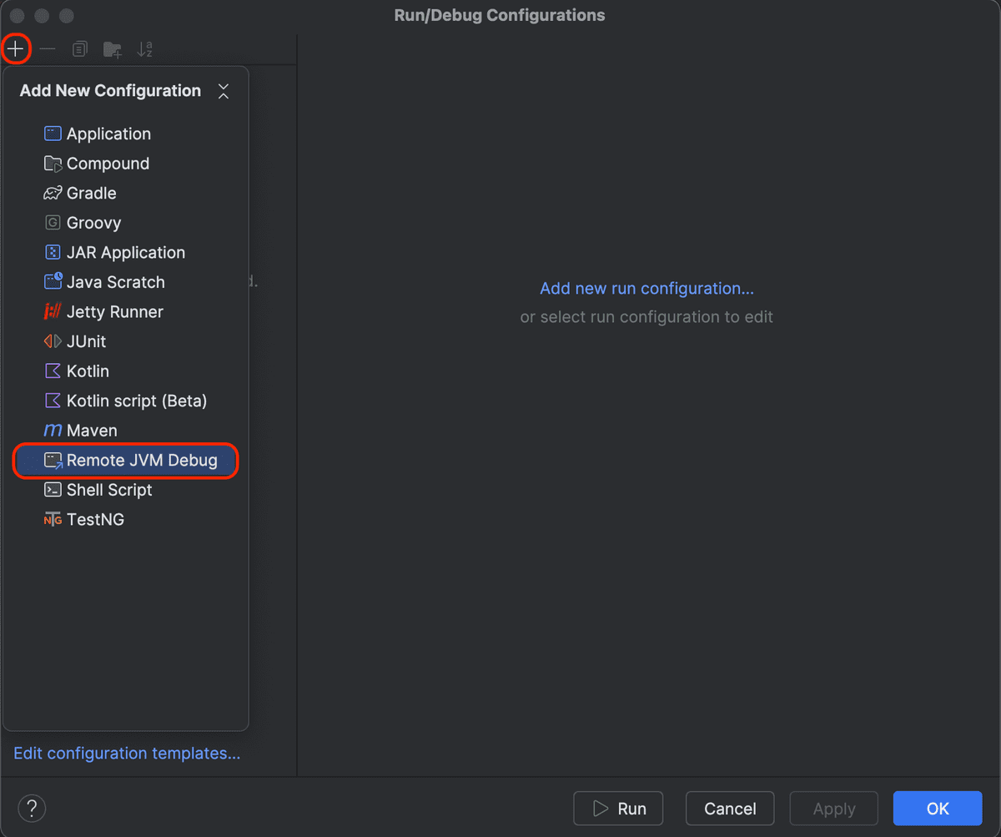
Task: Click the Add New Configuration plus icon
Action: (16, 48)
